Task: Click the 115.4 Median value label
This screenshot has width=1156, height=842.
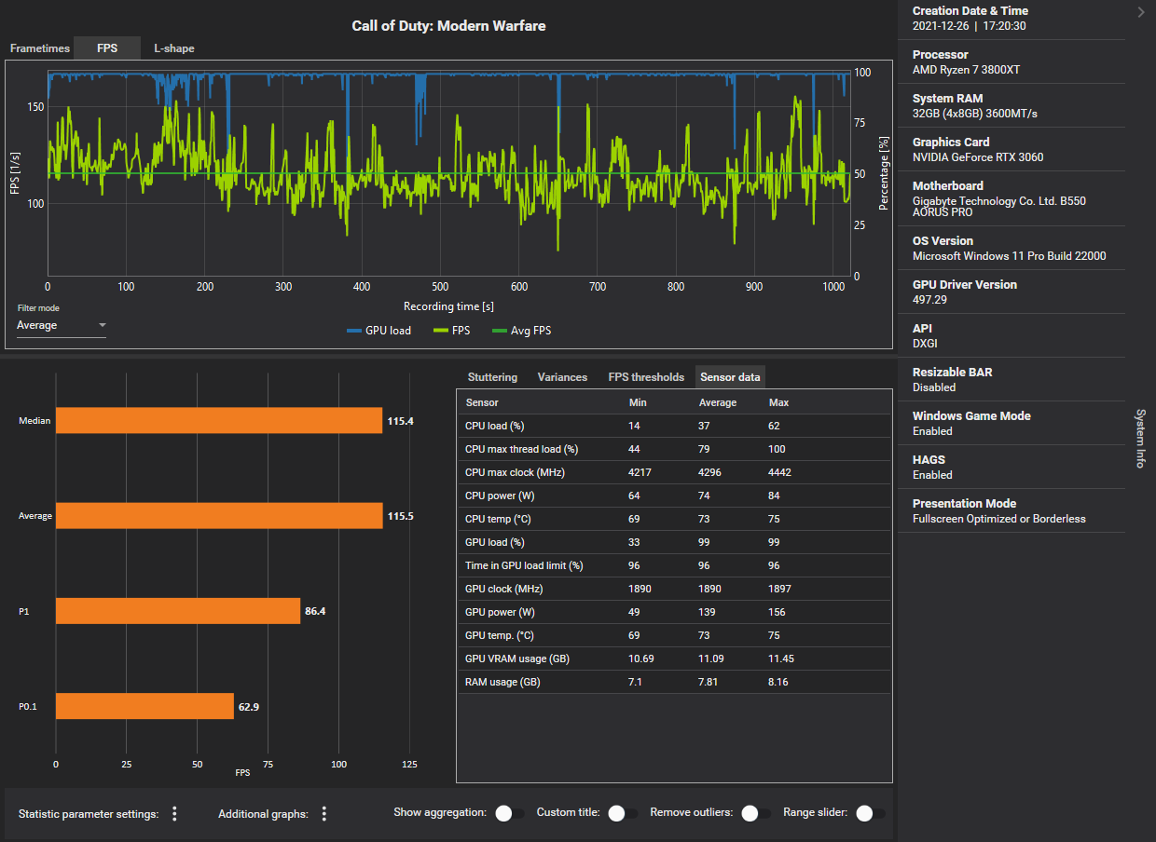Action: coord(400,421)
